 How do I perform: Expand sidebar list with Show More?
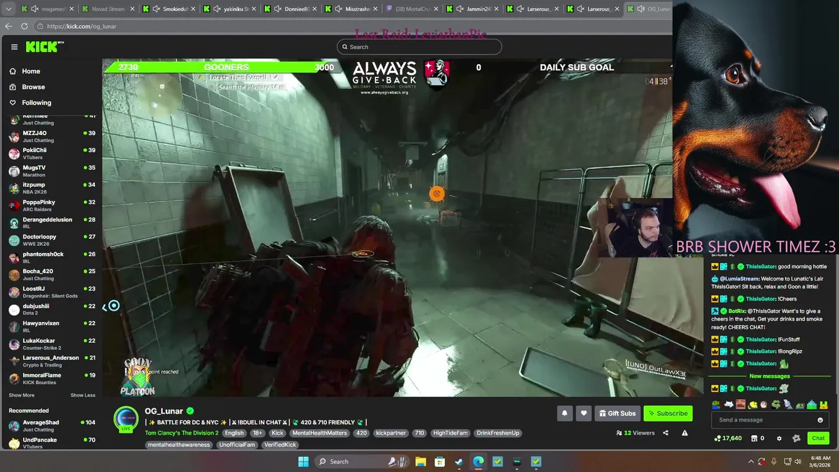(22, 395)
